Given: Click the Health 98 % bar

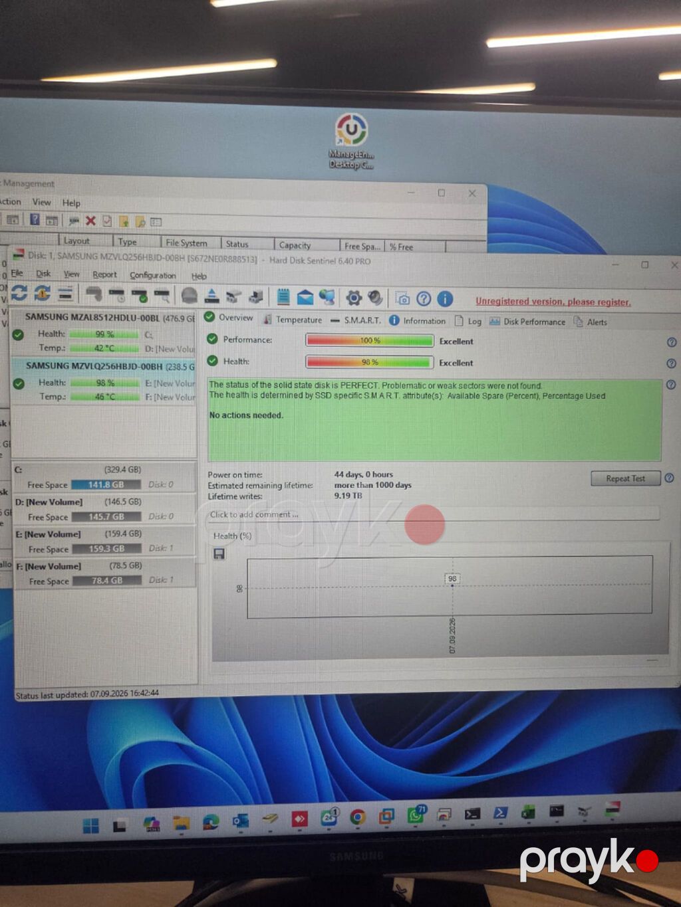Looking at the screenshot, I should pyautogui.click(x=369, y=362).
